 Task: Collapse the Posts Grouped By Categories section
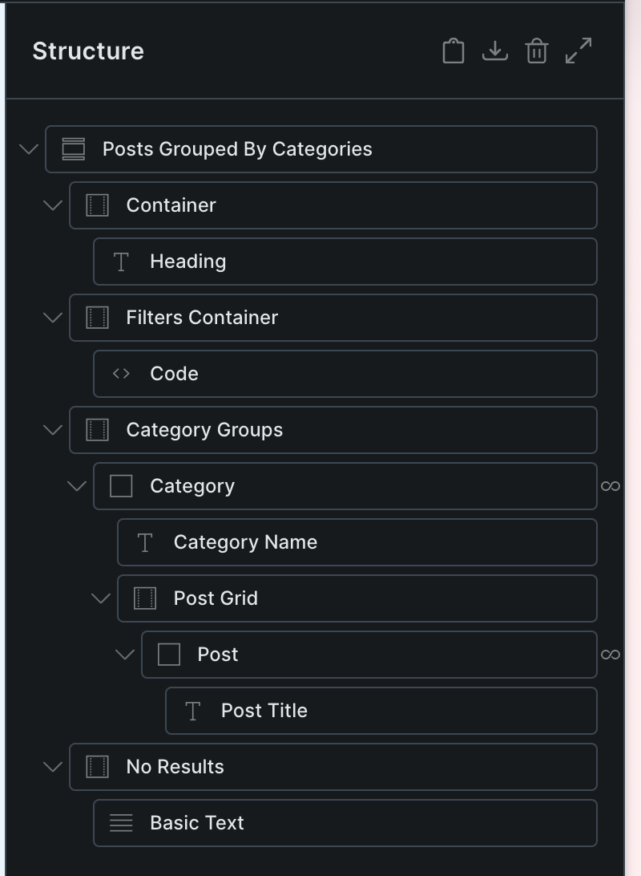tap(29, 149)
